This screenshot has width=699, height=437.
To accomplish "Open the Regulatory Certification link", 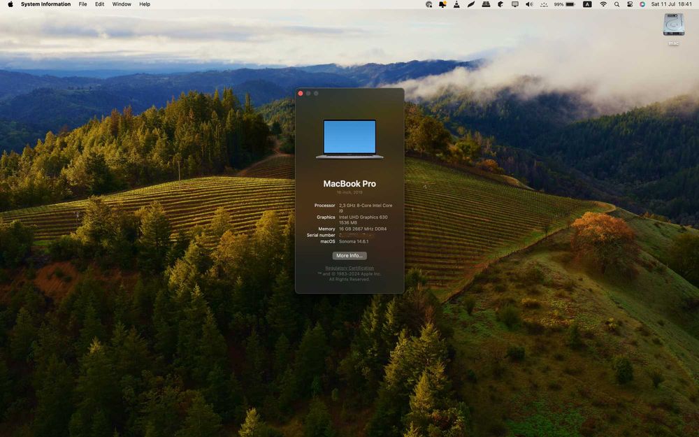I will [349, 268].
